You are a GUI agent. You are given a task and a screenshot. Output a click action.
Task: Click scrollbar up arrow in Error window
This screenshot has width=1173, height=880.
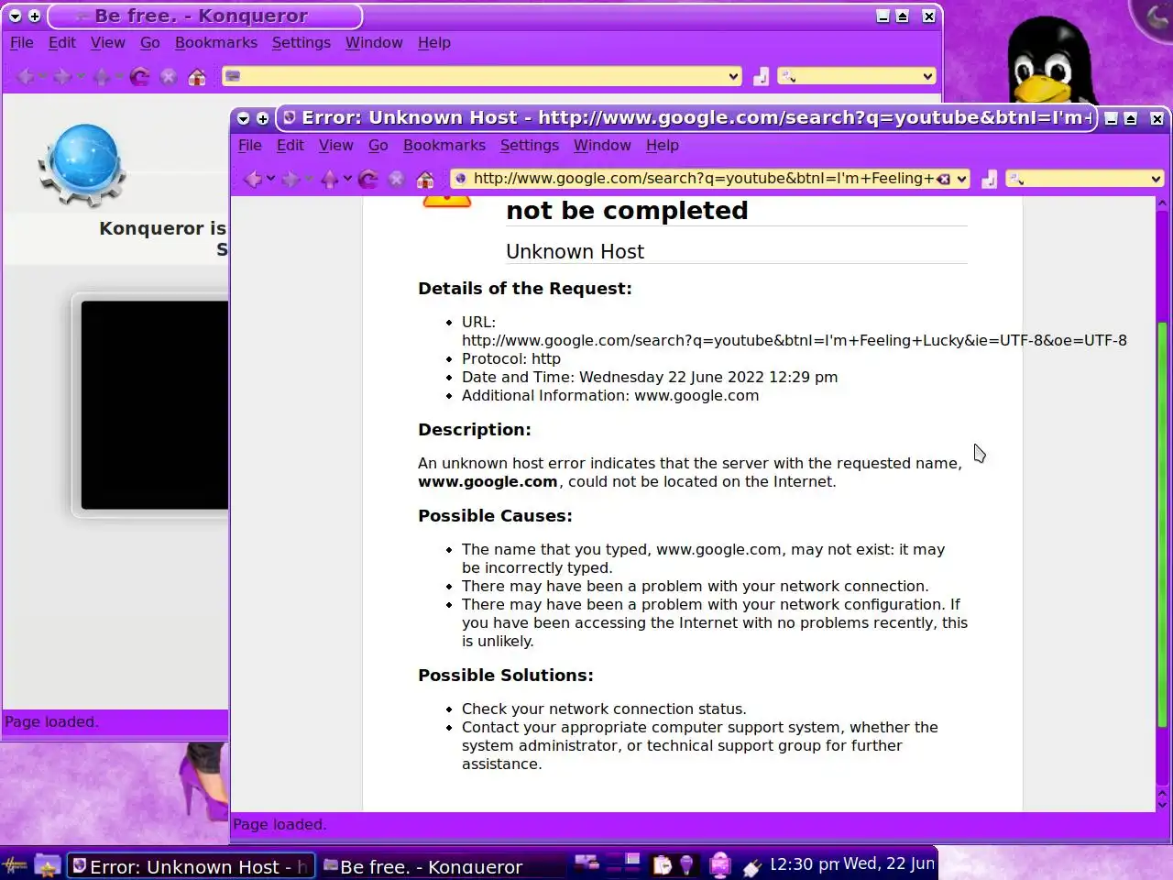click(1163, 203)
